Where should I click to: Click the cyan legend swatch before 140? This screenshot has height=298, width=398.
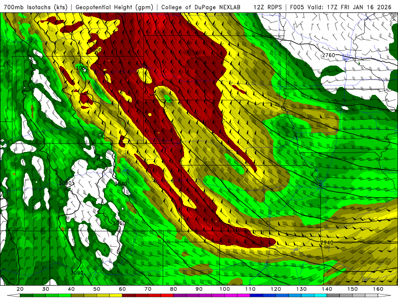320,295
